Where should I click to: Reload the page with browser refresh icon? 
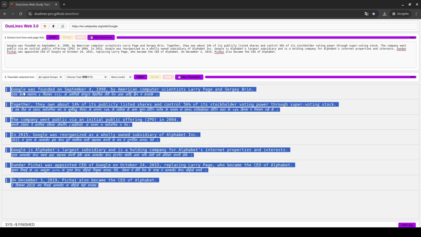pos(20,14)
